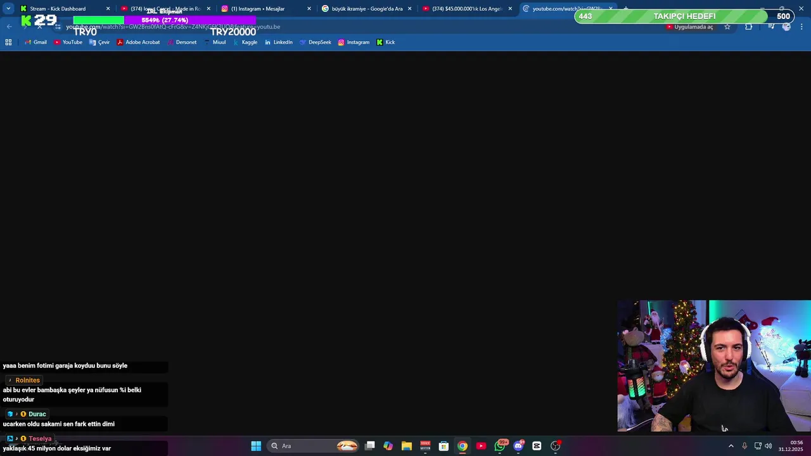
Task: Open Kick bookmark
Action: coord(385,42)
